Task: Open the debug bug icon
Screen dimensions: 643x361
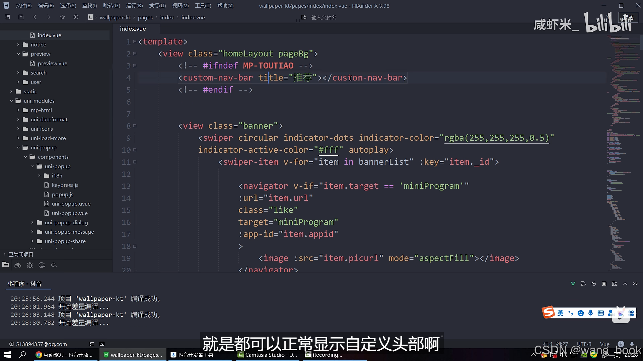Action: click(x=30, y=265)
